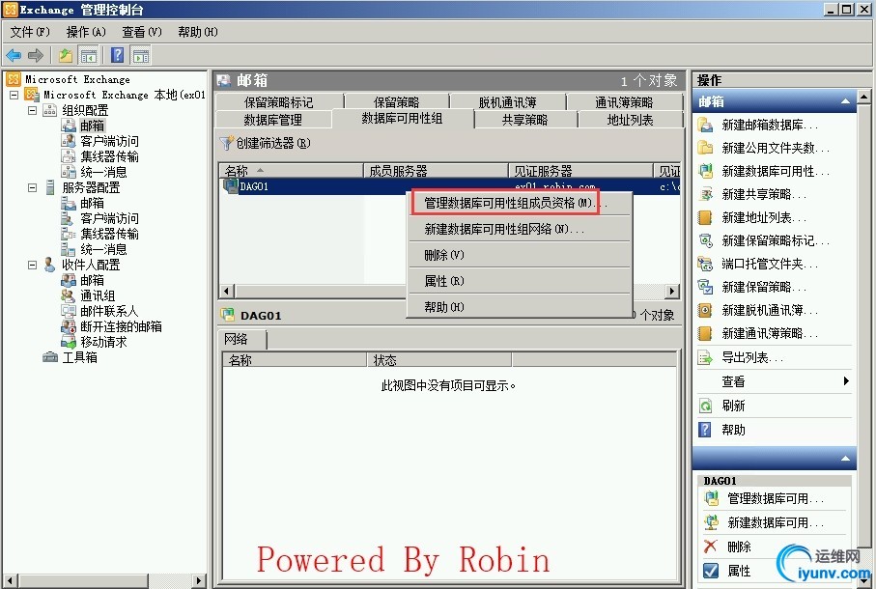Click the 新建公用文件夹数据库 action icon
Screen dimensions: 876x589
(705, 148)
